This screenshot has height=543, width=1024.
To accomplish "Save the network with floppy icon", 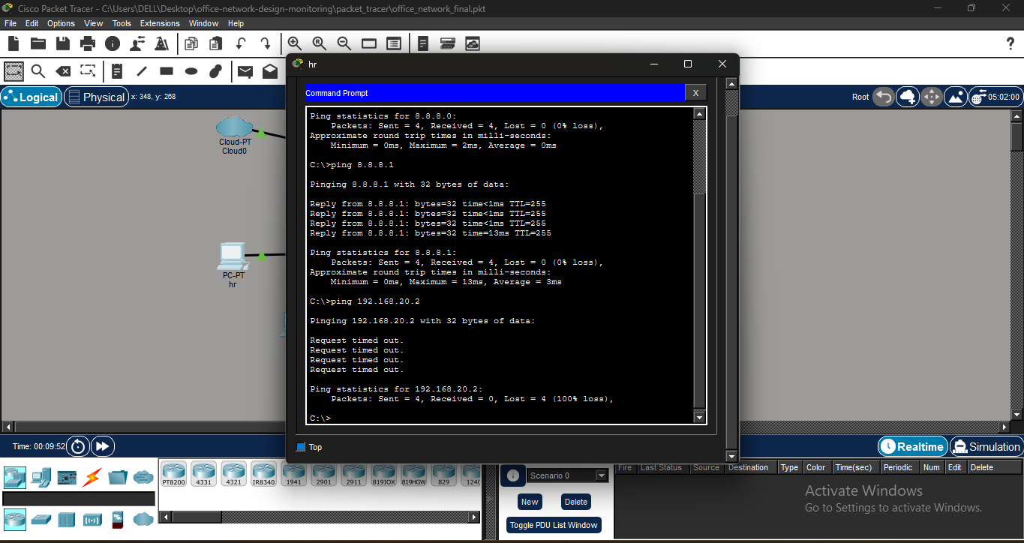I will pyautogui.click(x=63, y=43).
